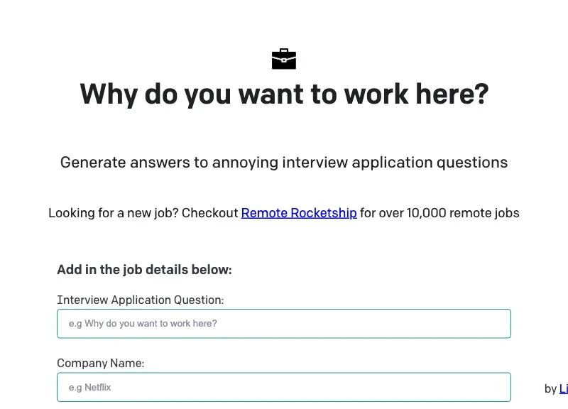Click the 'Company Name:' label text
This screenshot has width=568, height=409.
coord(100,363)
